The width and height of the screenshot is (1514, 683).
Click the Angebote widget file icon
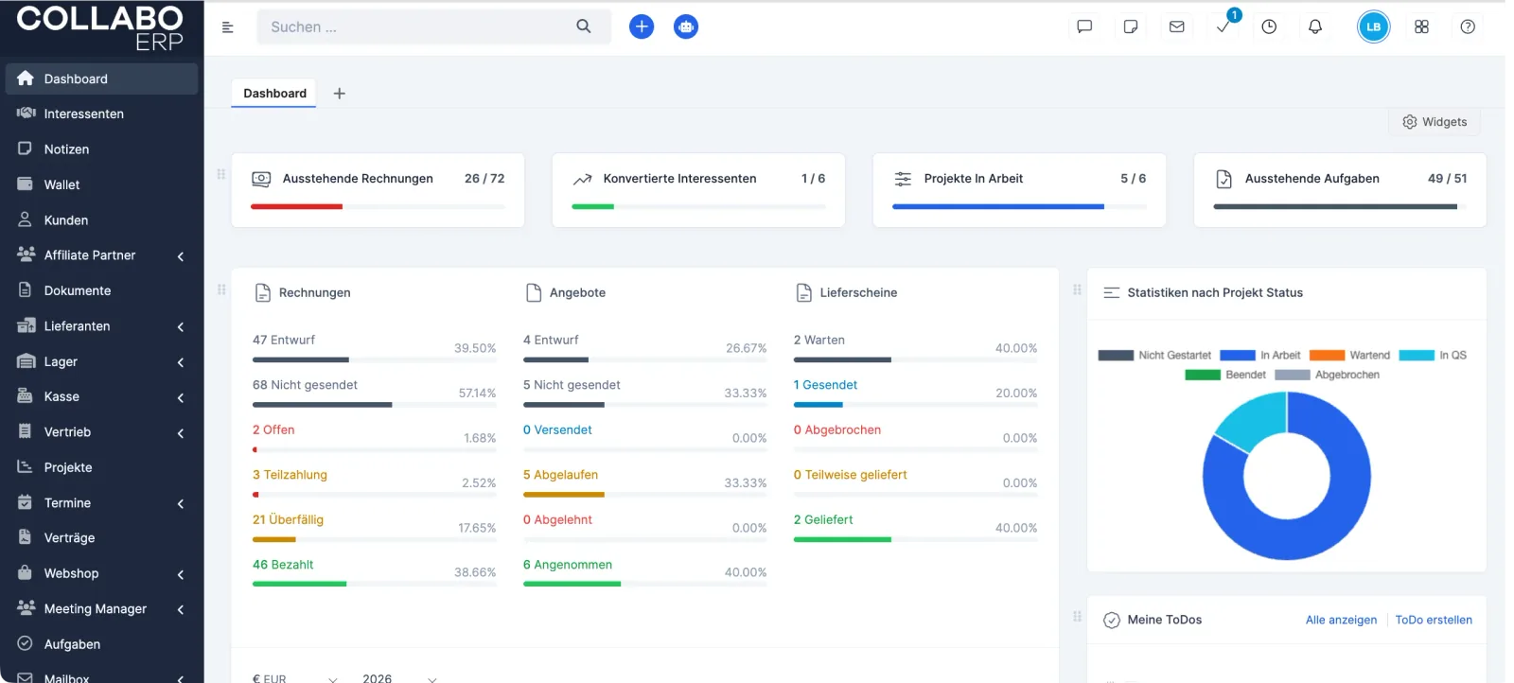point(534,293)
